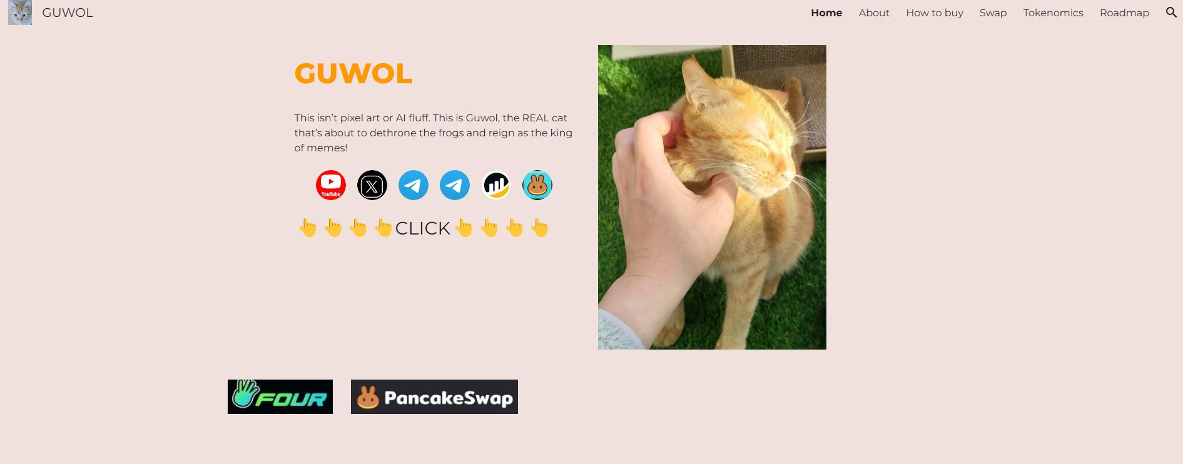
Task: Go to the Home menu item
Action: [x=826, y=13]
